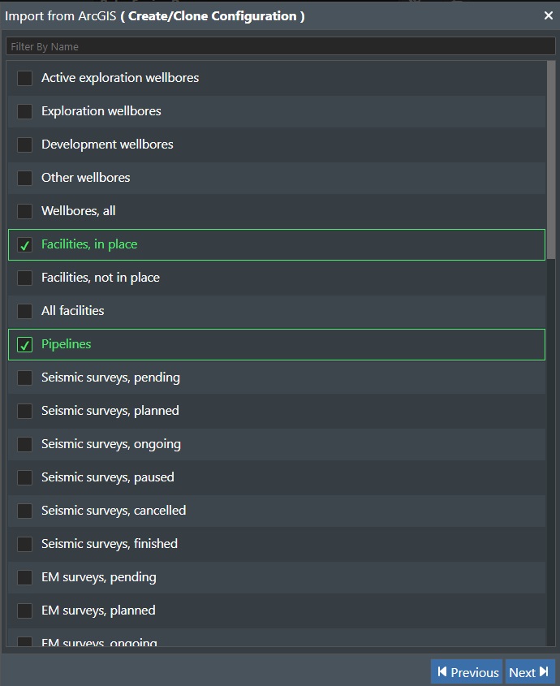Click the 'Facilities, not in place' label

101,278
